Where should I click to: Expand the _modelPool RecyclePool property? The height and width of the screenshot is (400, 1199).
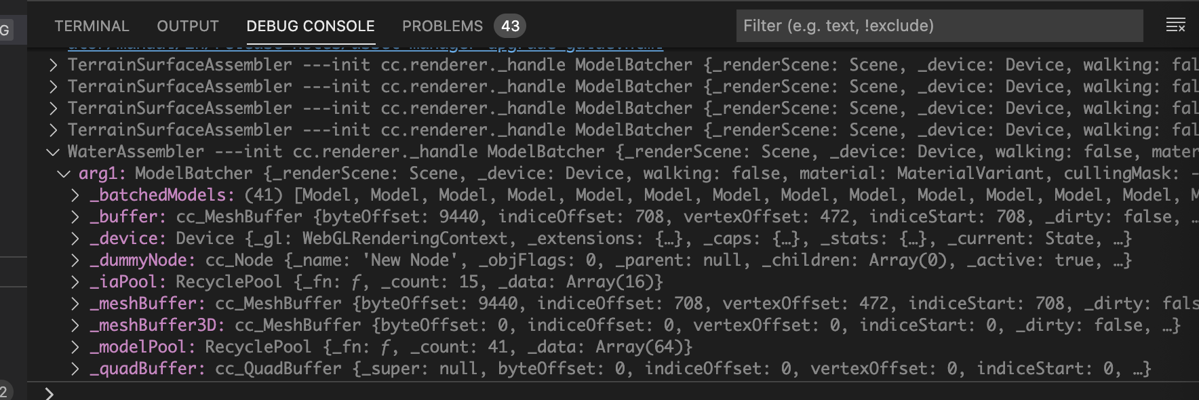pyautogui.click(x=75, y=347)
